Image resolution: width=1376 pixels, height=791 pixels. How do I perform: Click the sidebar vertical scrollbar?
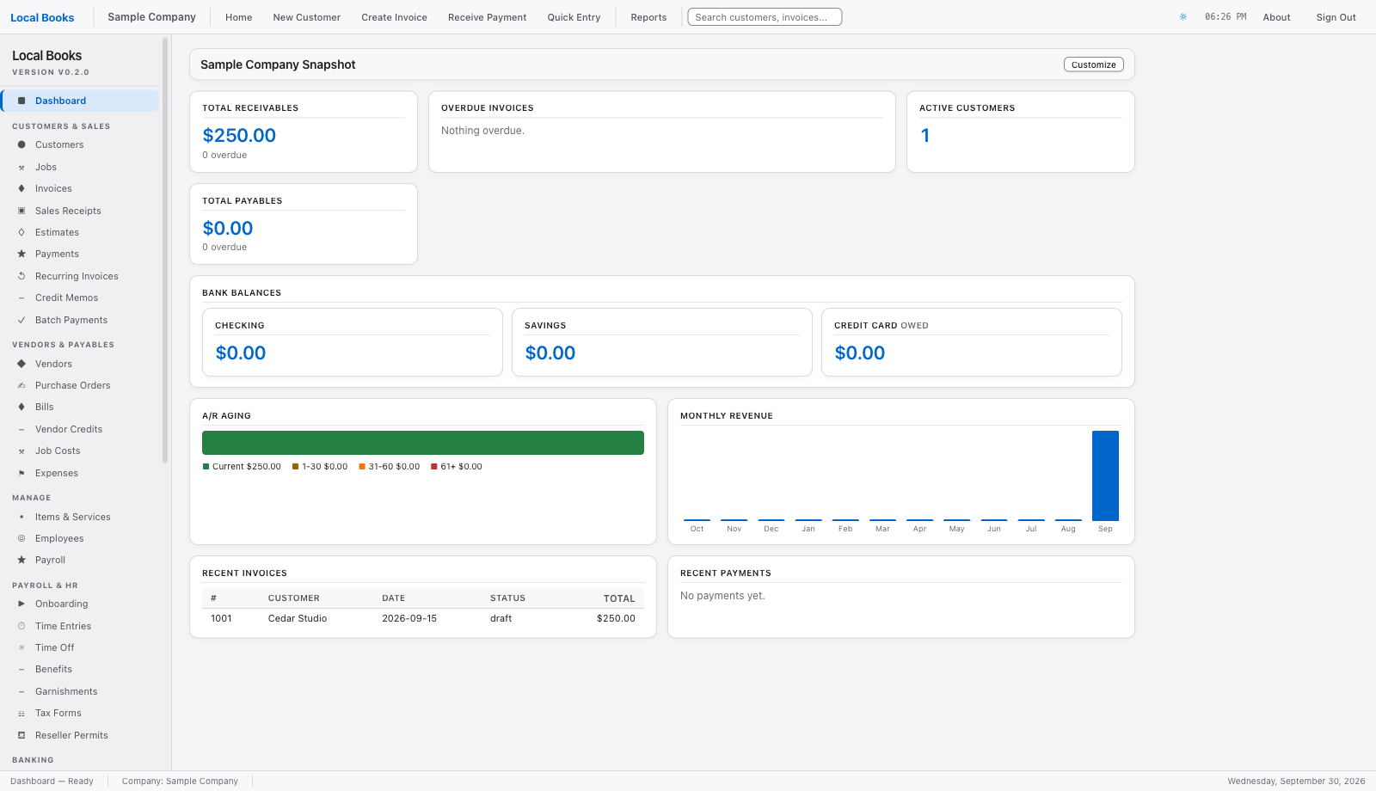(x=165, y=249)
